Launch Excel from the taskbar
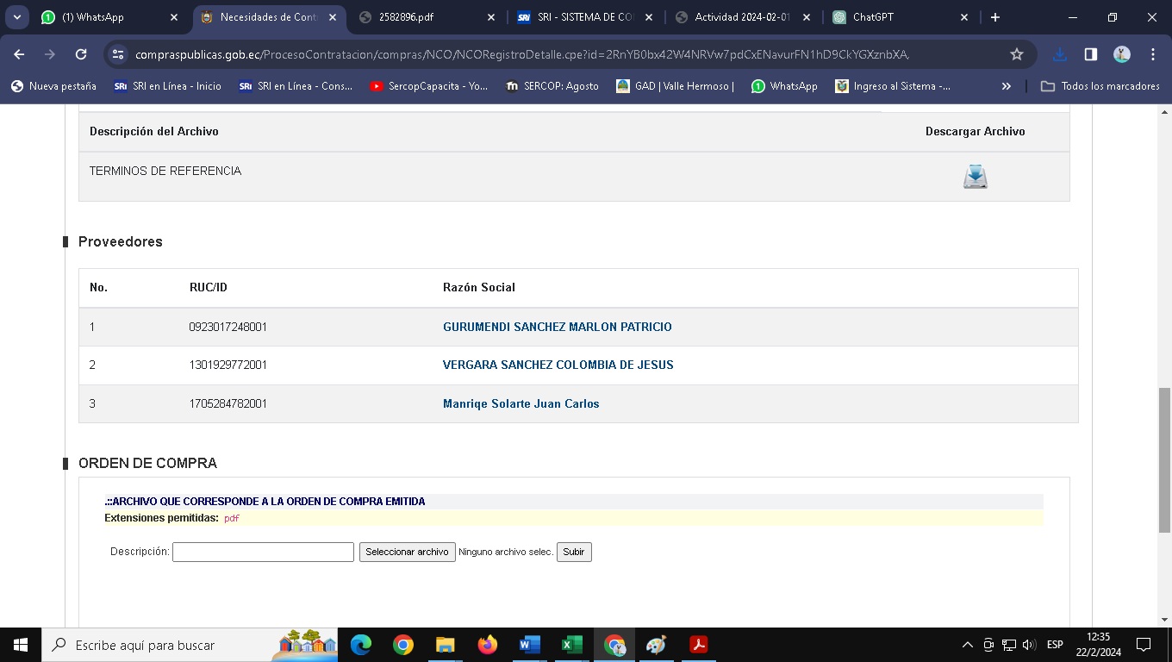1172x662 pixels. 571,645
